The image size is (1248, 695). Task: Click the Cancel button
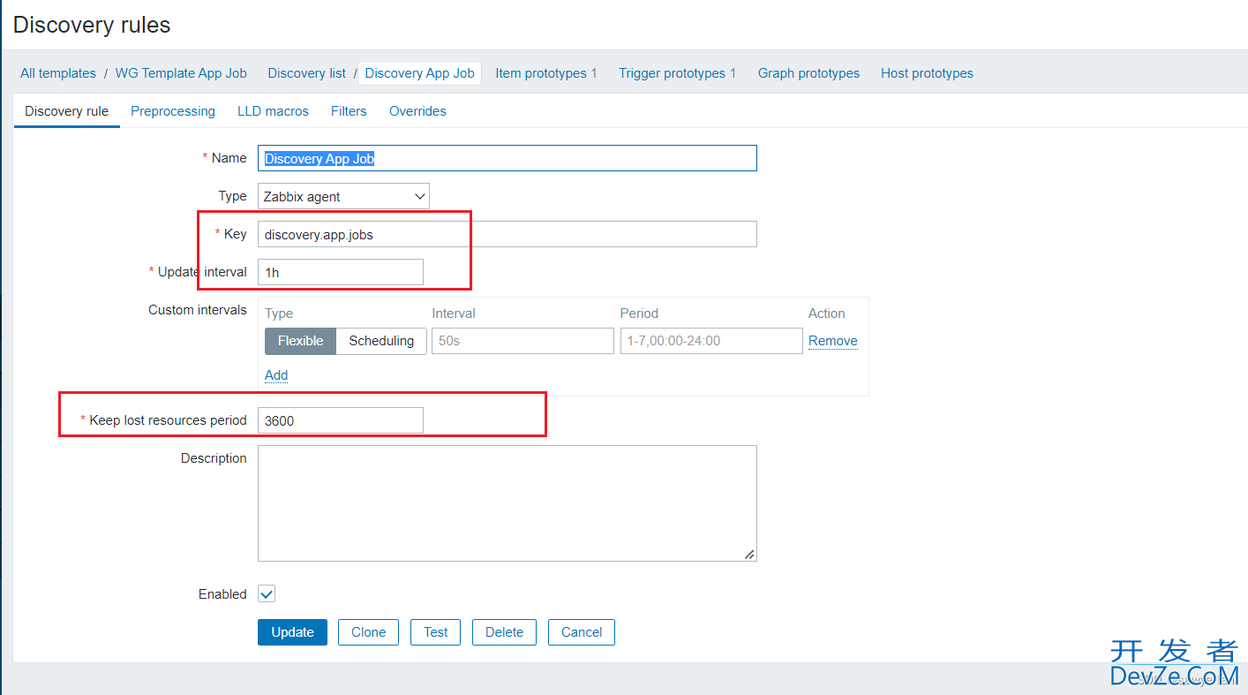[x=582, y=632]
